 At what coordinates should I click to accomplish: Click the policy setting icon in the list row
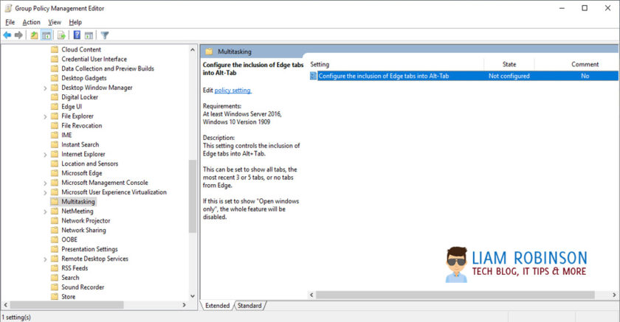click(x=313, y=76)
